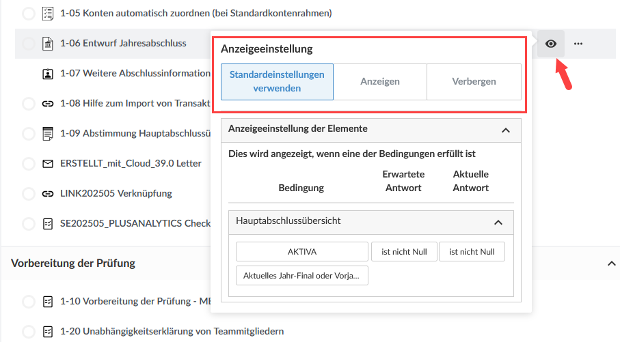Click the checklist icon of 1-20 Unabhängigkeitserklärung
620x342 pixels.
coord(48,332)
